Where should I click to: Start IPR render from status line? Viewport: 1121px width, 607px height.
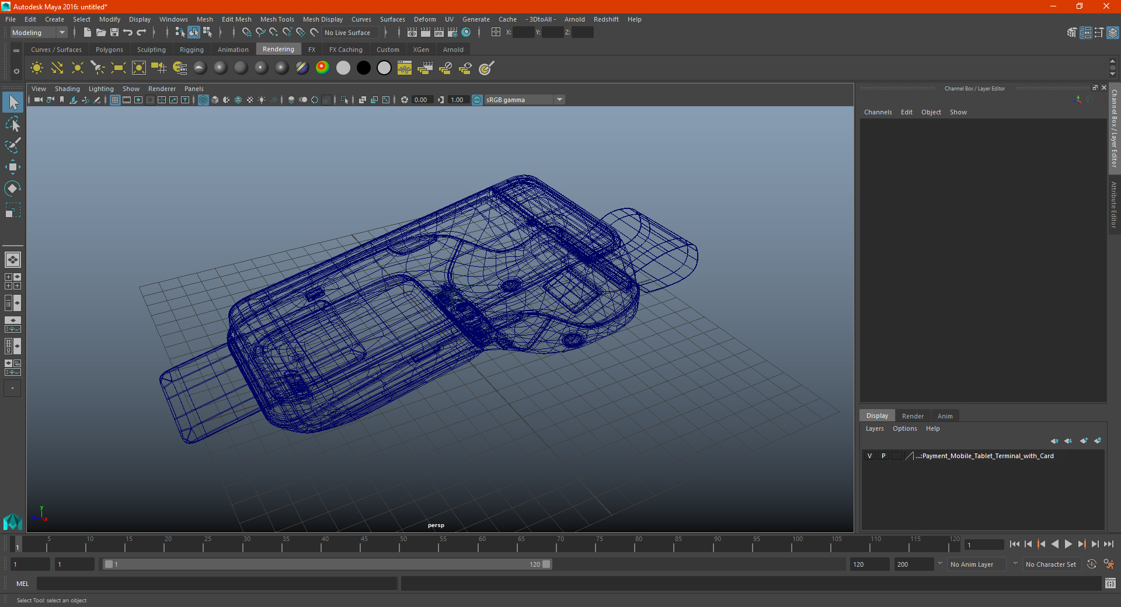pos(439,33)
